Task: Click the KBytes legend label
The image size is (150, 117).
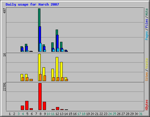Action: pyautogui.click(x=147, y=105)
